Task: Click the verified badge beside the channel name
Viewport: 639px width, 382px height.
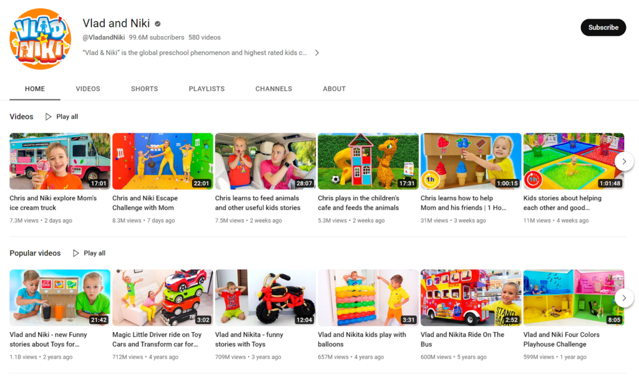Action: (x=158, y=24)
